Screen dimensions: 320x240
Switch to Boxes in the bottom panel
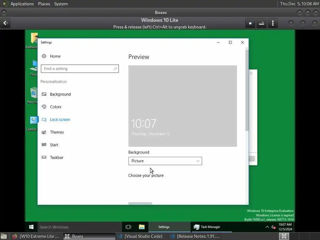89,236
